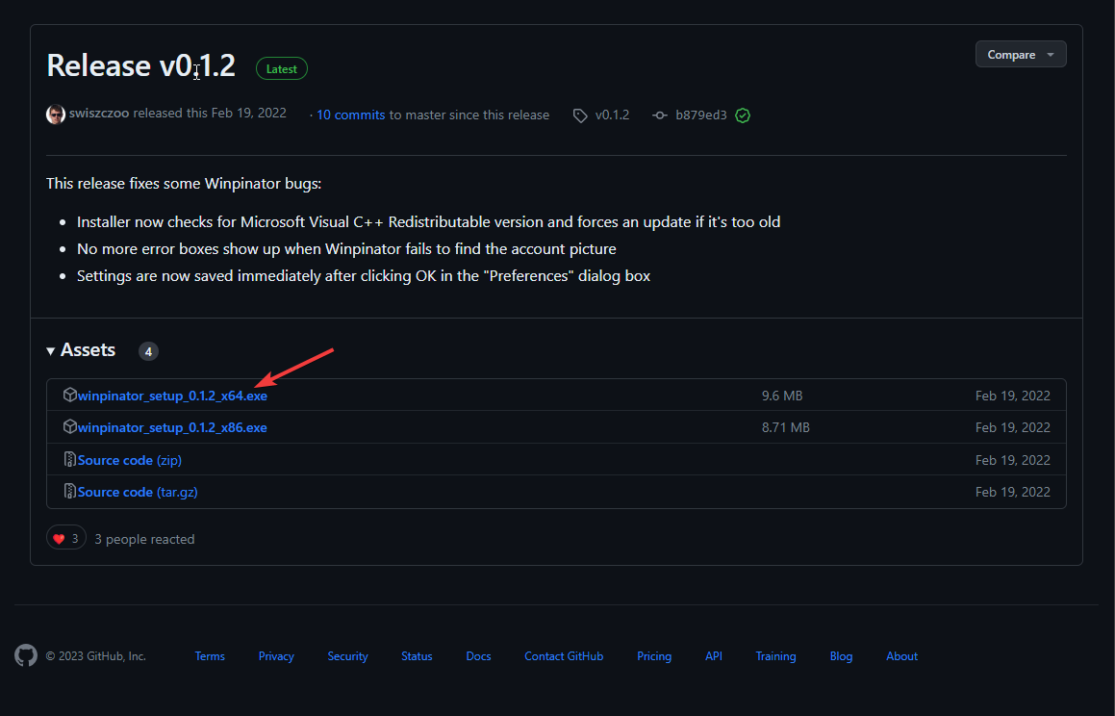This screenshot has height=716, width=1115.
Task: Open the Privacy footer link
Action: 276,656
